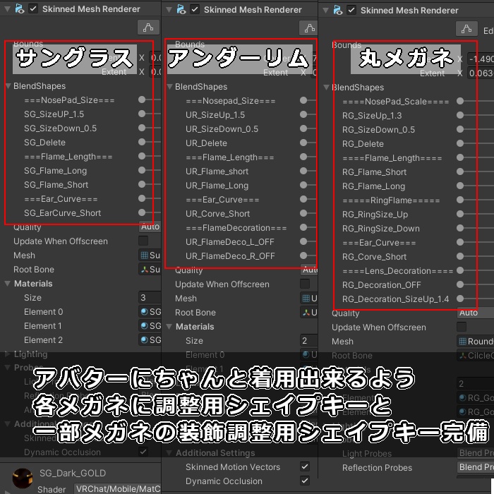Click Skinned Mesh Renderer component icon, right panel

(x=338, y=10)
